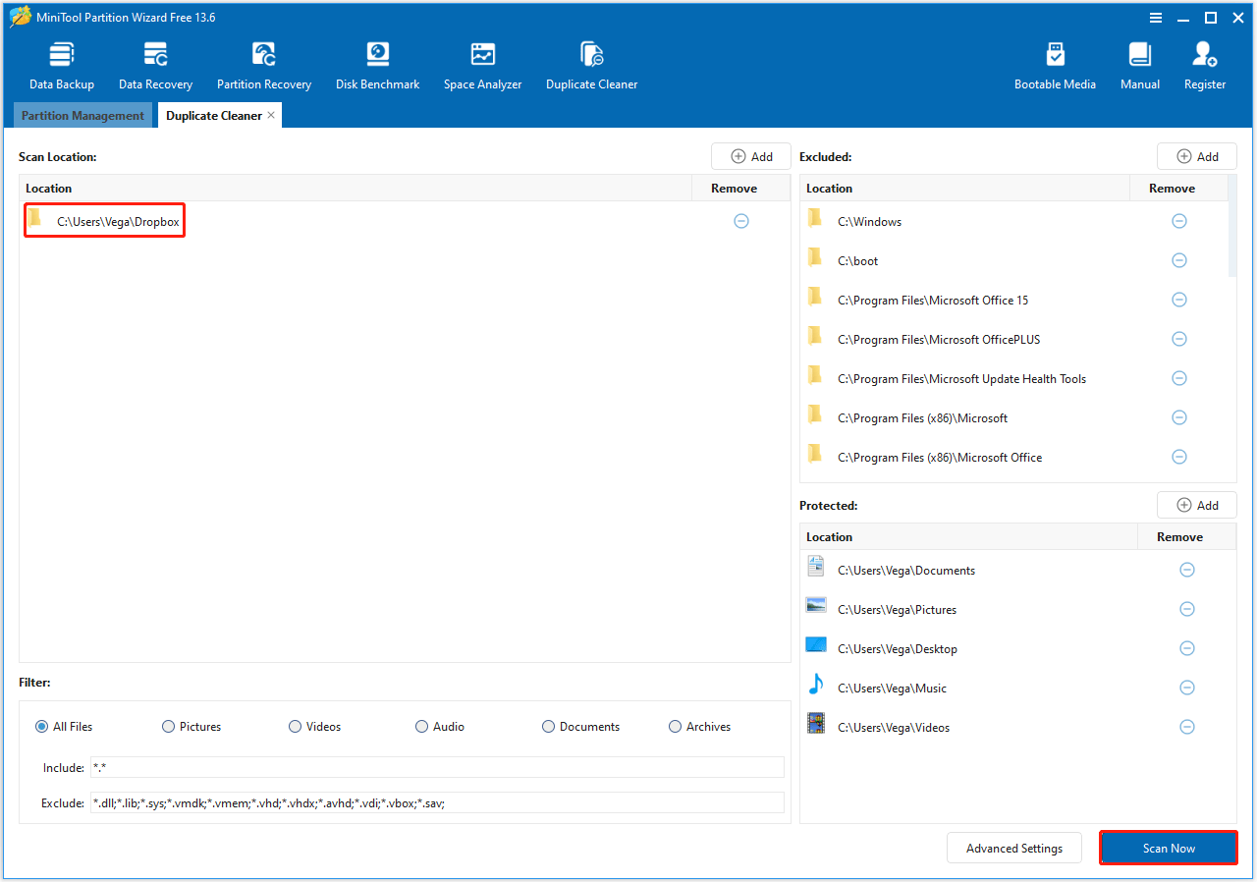
Task: Select the C:\boot excluded entry
Action: pyautogui.click(x=1014, y=260)
